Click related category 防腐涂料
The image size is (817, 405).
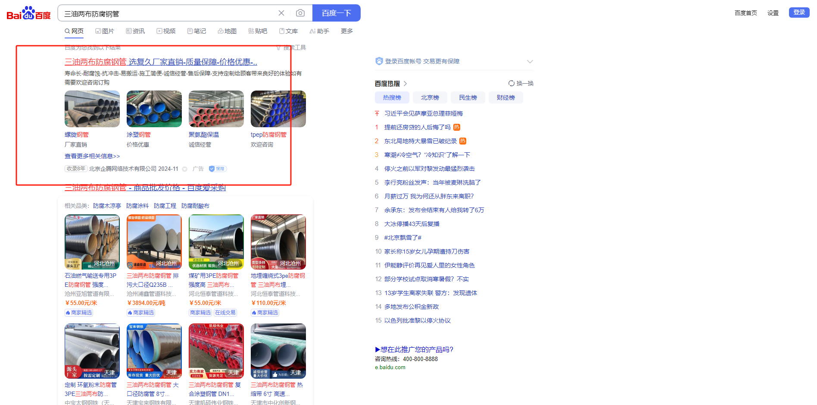137,206
